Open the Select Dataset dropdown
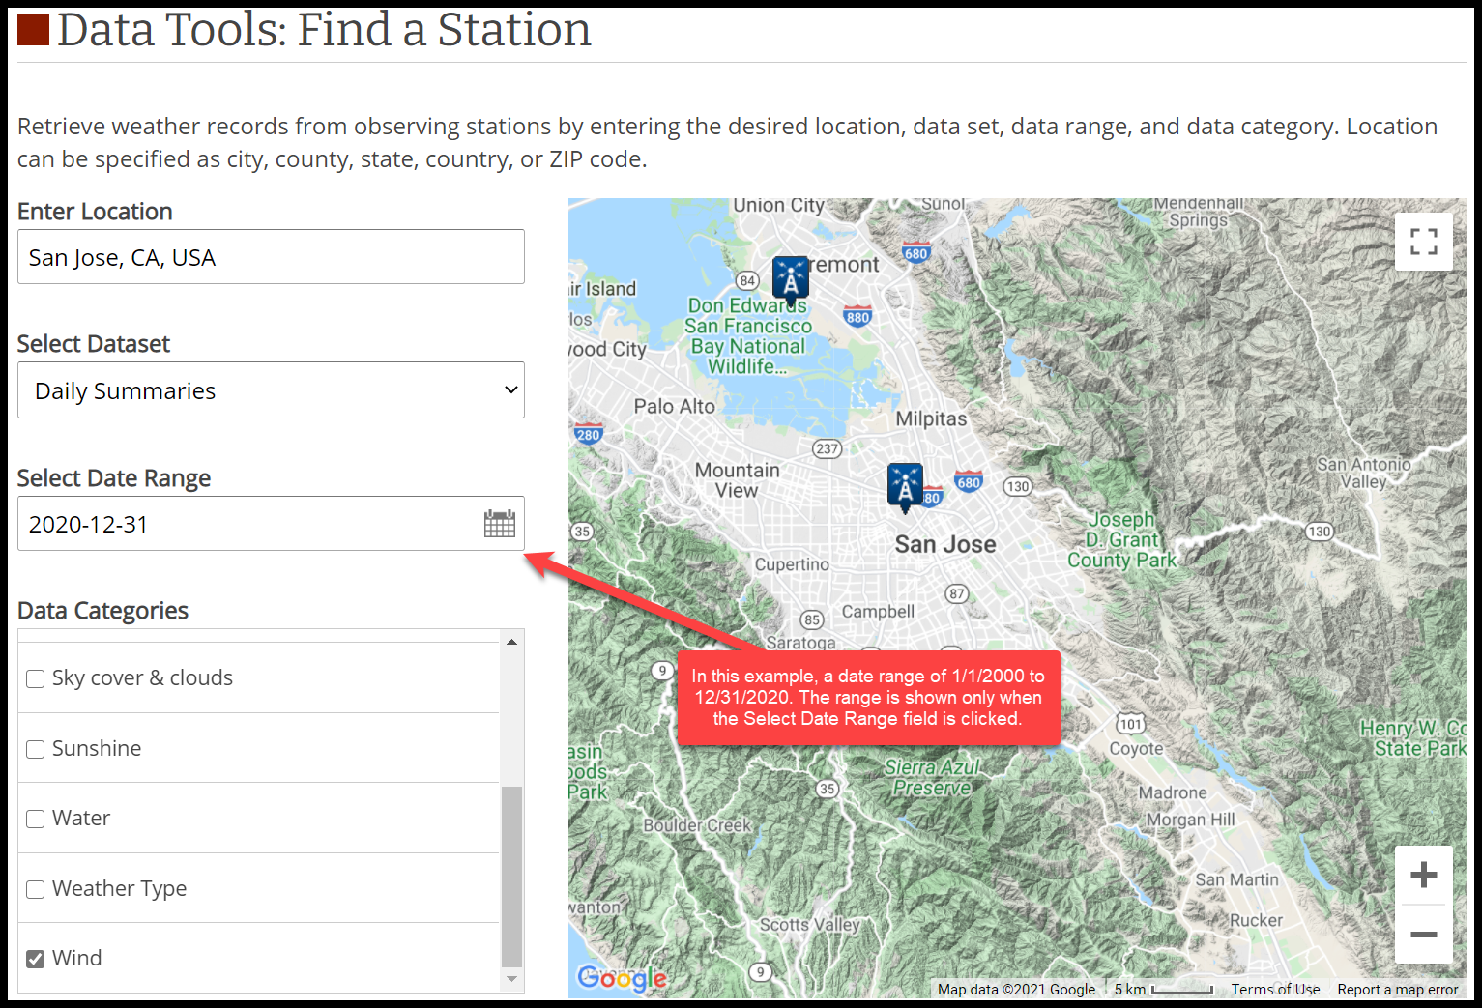1482x1008 pixels. (271, 390)
